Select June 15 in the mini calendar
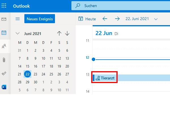This screenshot has width=170, height=113. [27, 66]
